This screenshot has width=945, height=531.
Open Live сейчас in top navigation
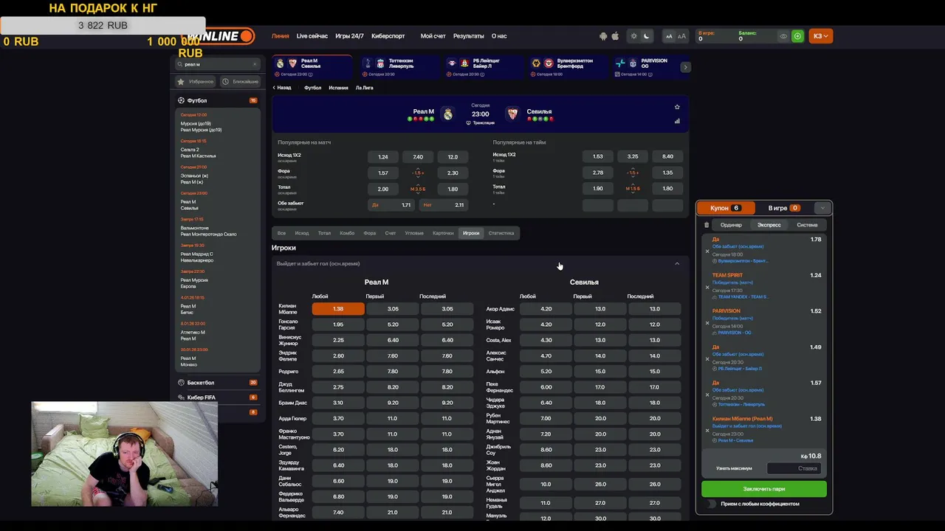(312, 36)
